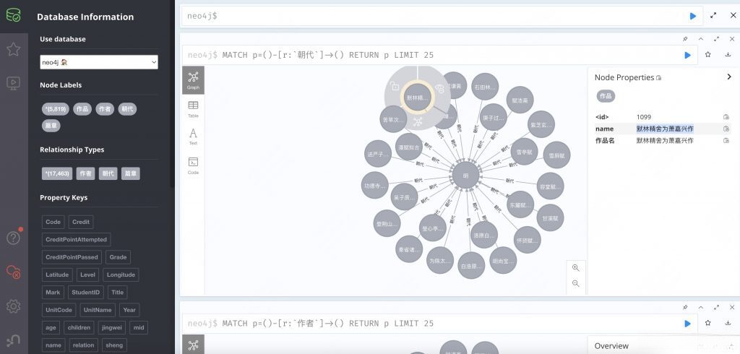Switch to Text view tab
Viewport: 740px width, 354px height.
(x=193, y=137)
